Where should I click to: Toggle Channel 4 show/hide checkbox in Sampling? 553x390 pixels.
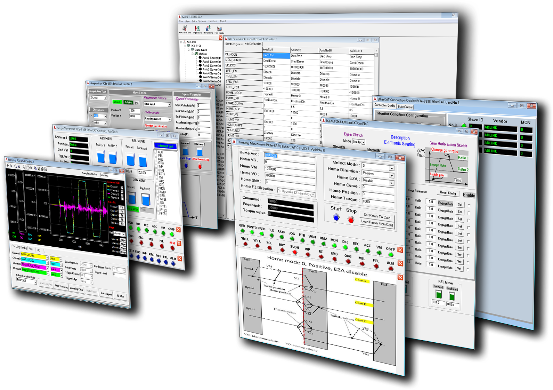point(122,199)
